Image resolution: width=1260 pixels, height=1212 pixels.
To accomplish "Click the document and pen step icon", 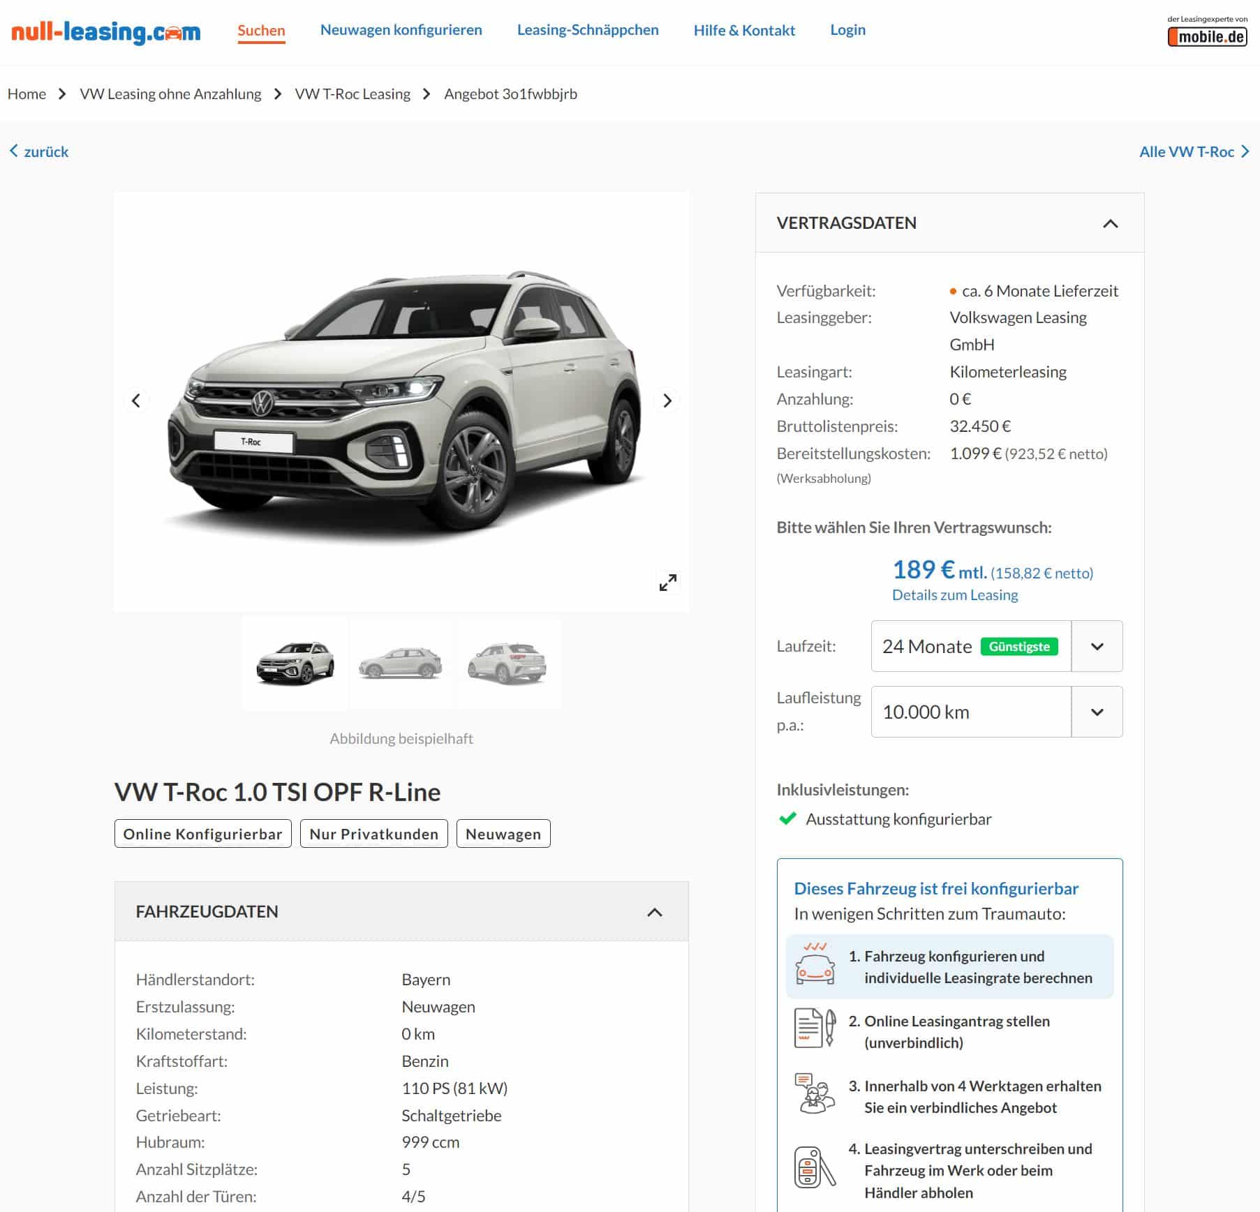I will 815,1029.
